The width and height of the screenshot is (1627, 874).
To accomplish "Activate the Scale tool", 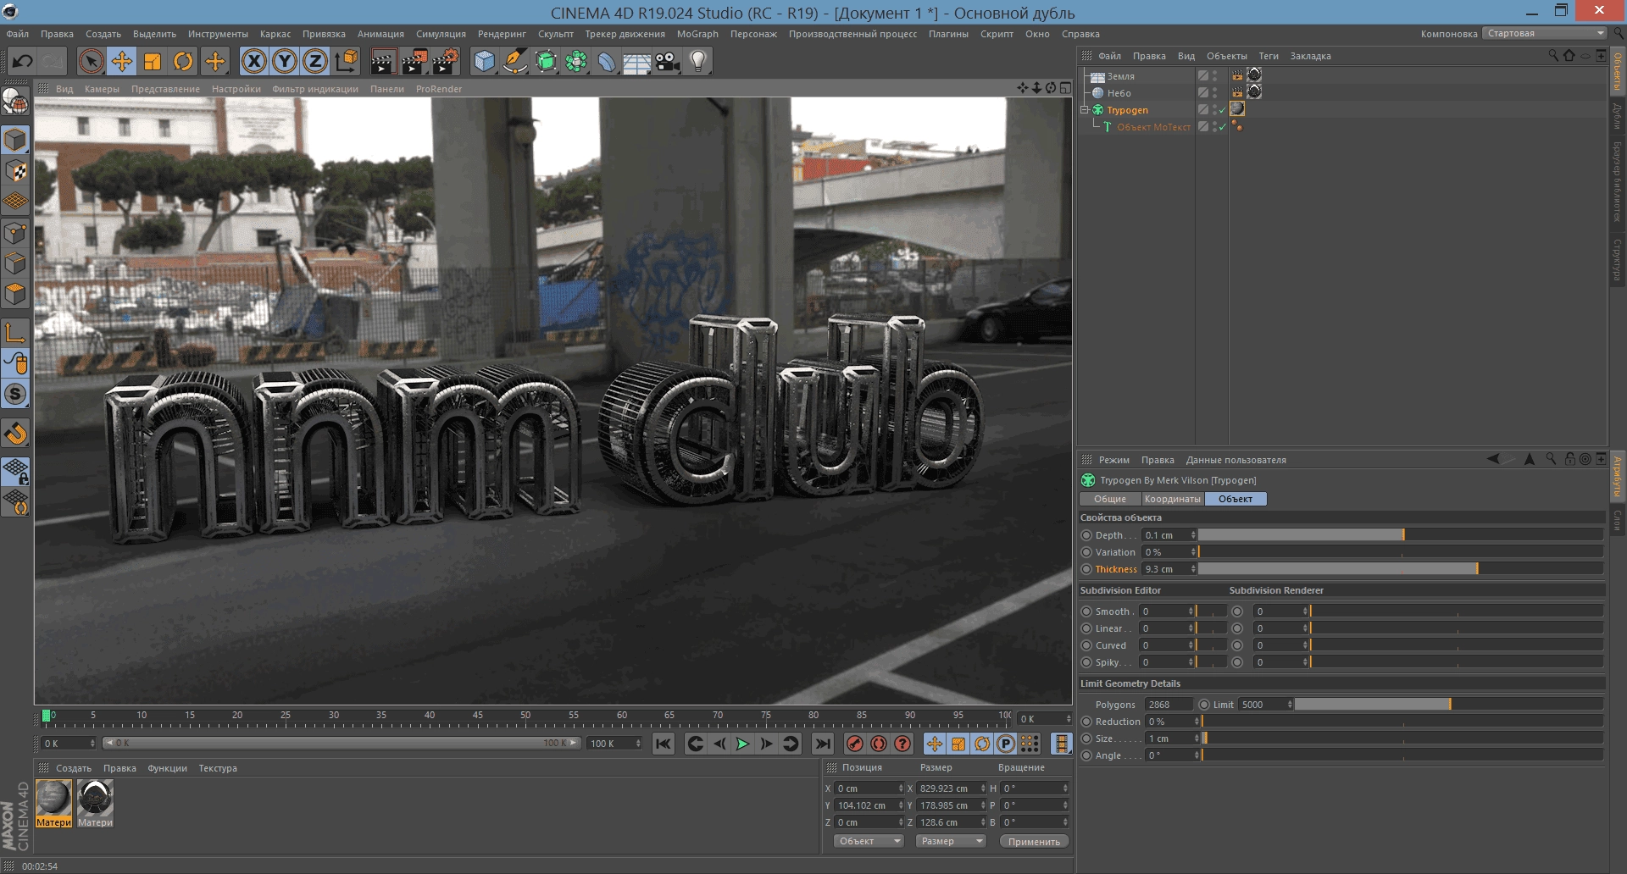I will [x=153, y=61].
